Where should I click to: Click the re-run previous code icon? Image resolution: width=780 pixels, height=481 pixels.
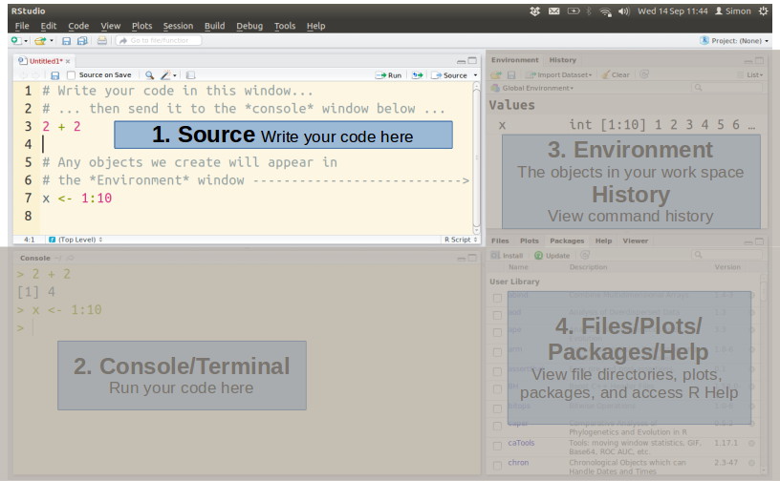(418, 75)
